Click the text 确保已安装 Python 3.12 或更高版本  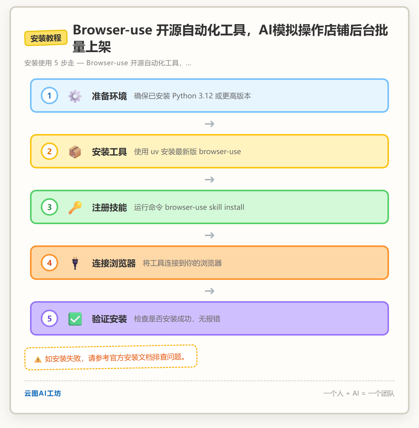tap(192, 96)
